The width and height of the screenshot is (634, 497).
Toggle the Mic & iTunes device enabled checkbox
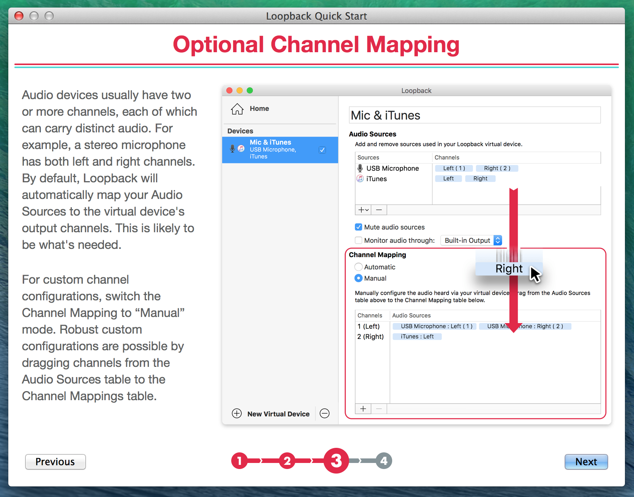[x=322, y=150]
